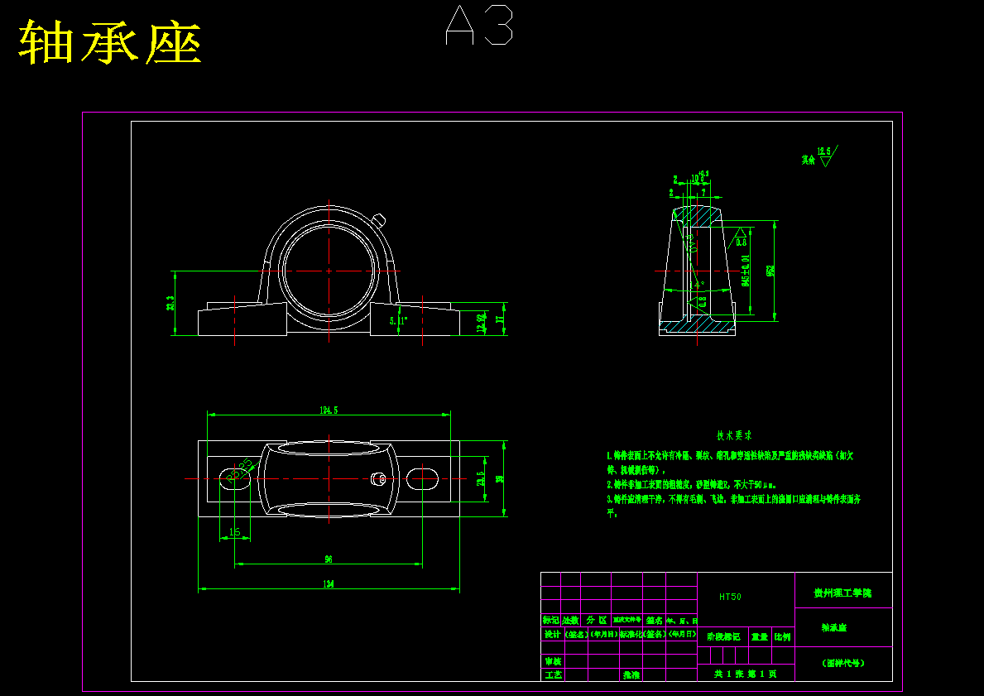Select the 14° taper angle dimension

tap(697, 285)
